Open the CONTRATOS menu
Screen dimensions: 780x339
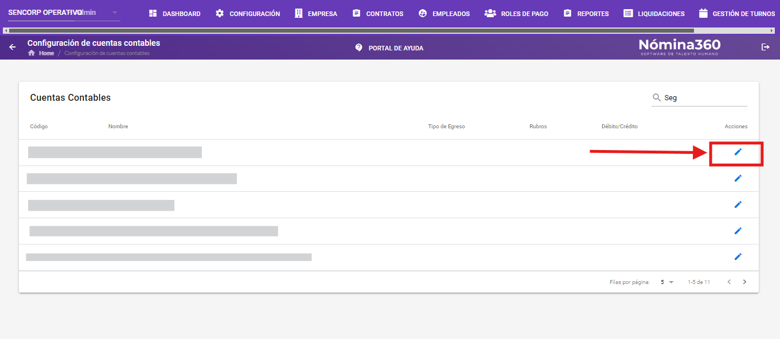(x=378, y=13)
